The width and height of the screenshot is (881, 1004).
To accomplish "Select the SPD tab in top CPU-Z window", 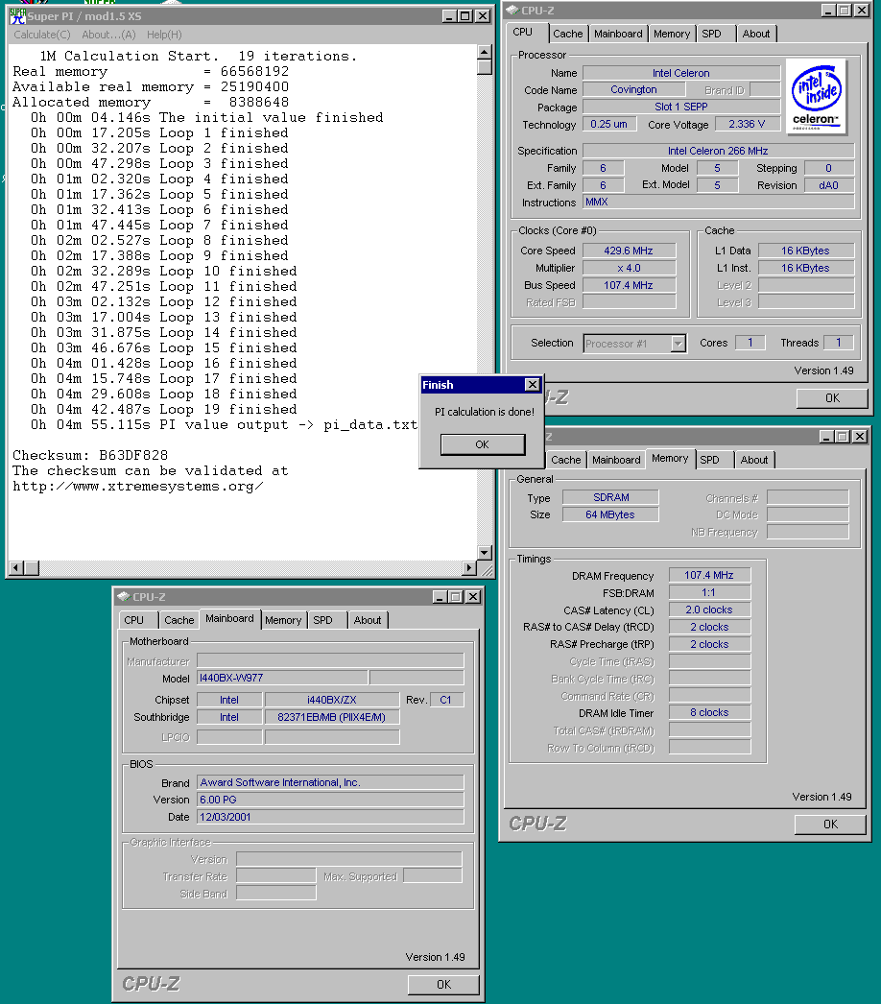I will pos(711,34).
